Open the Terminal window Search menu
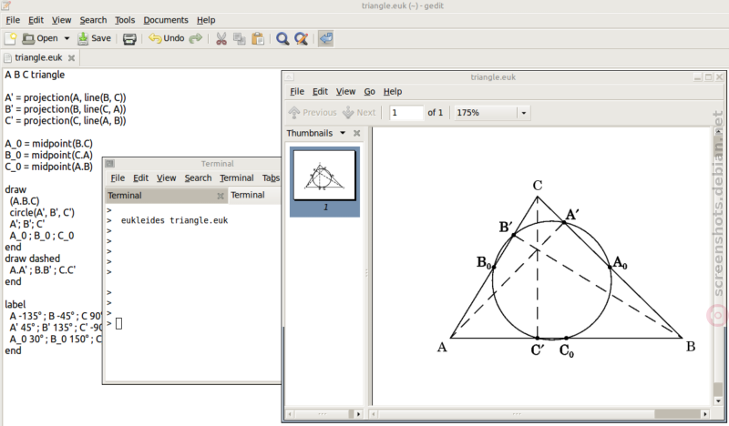This screenshot has width=729, height=426. point(198,177)
